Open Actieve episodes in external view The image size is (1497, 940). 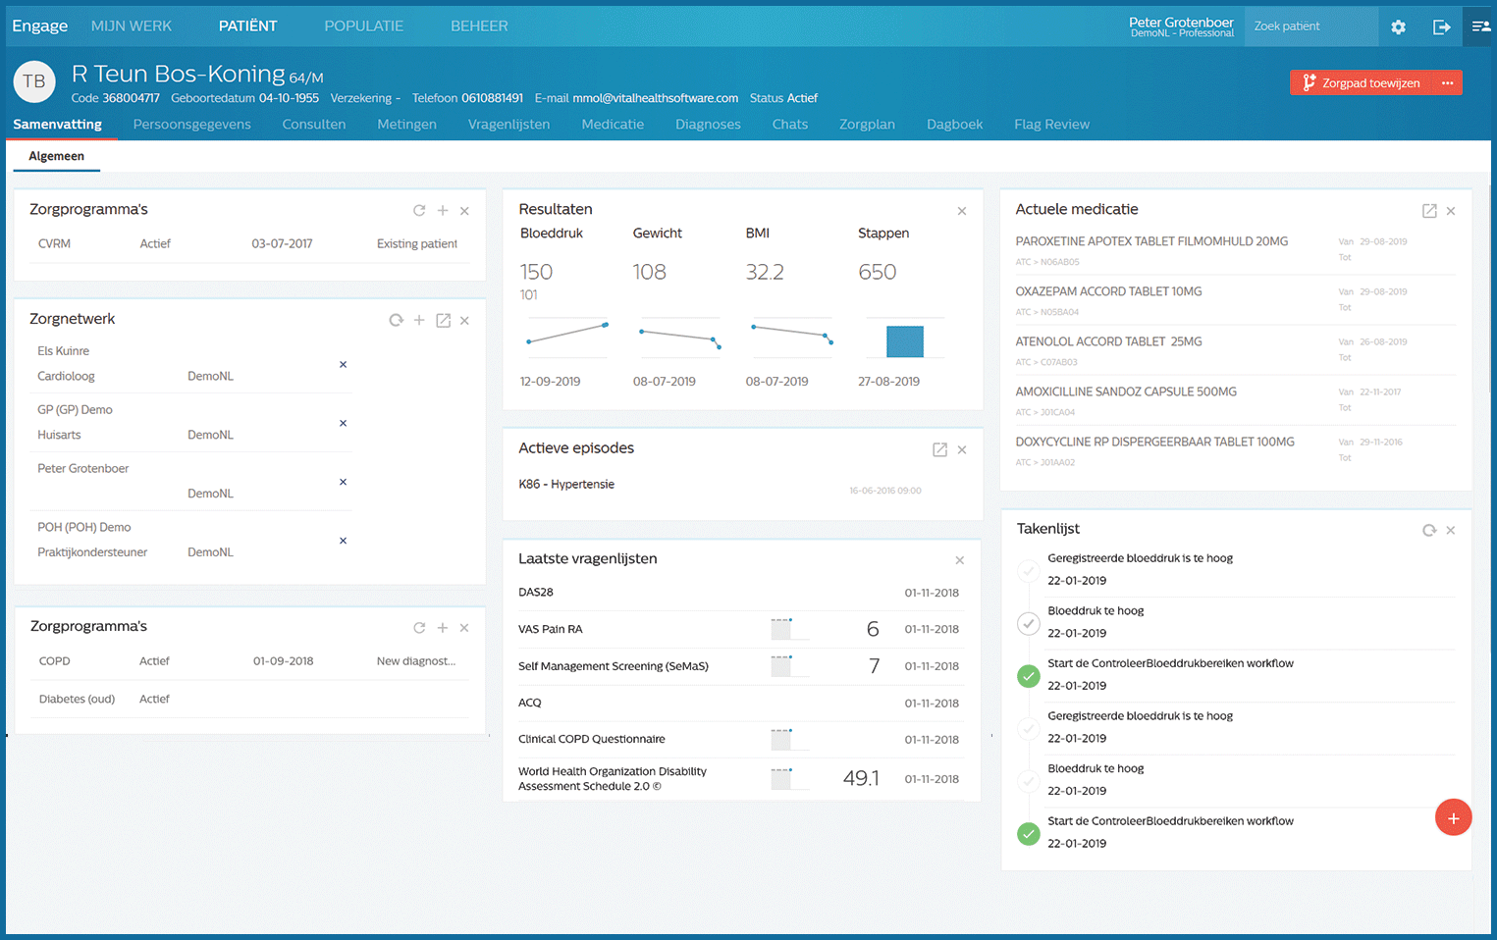(x=939, y=449)
